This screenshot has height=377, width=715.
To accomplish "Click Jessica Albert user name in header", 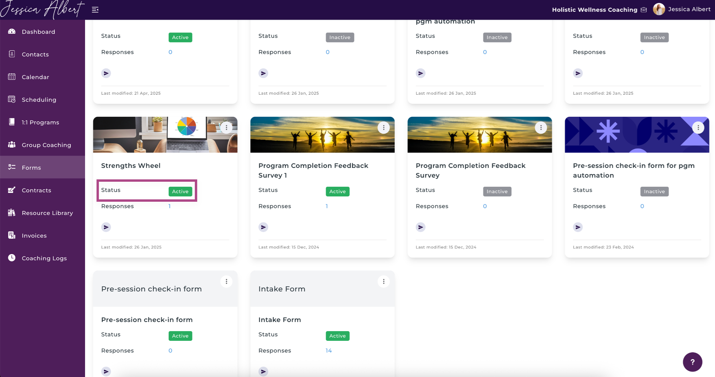I will pos(689,9).
